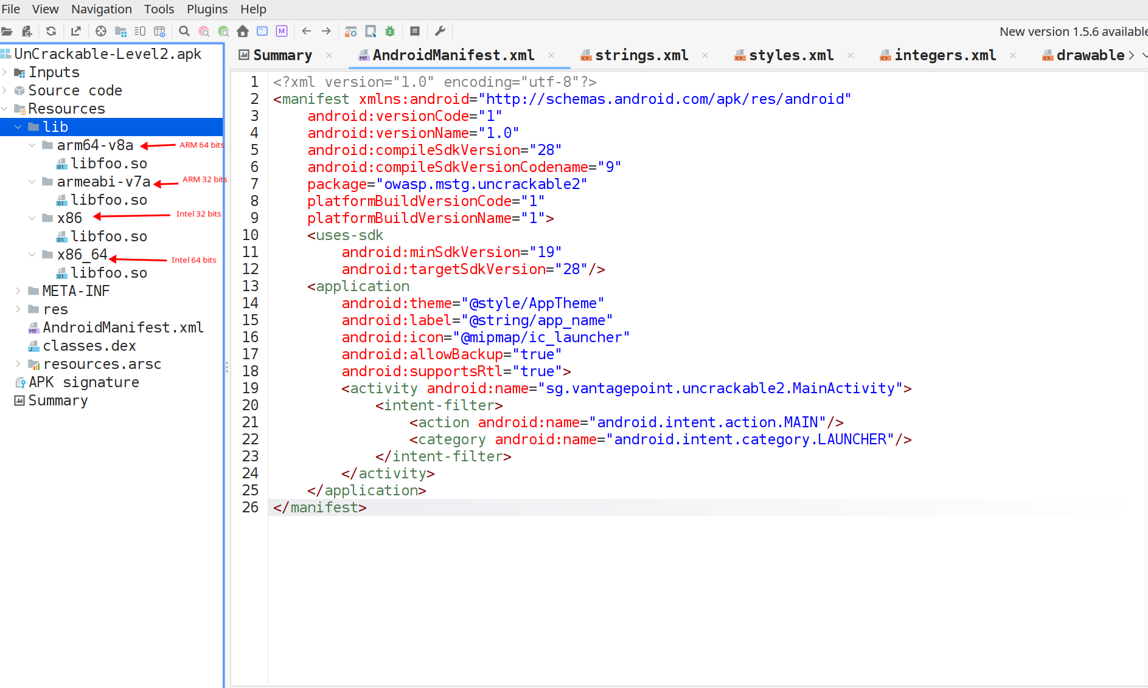Open the Plugins menu
This screenshot has width=1148, height=688.
click(207, 9)
